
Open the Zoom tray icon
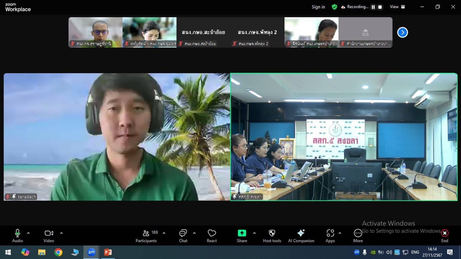coord(357,252)
